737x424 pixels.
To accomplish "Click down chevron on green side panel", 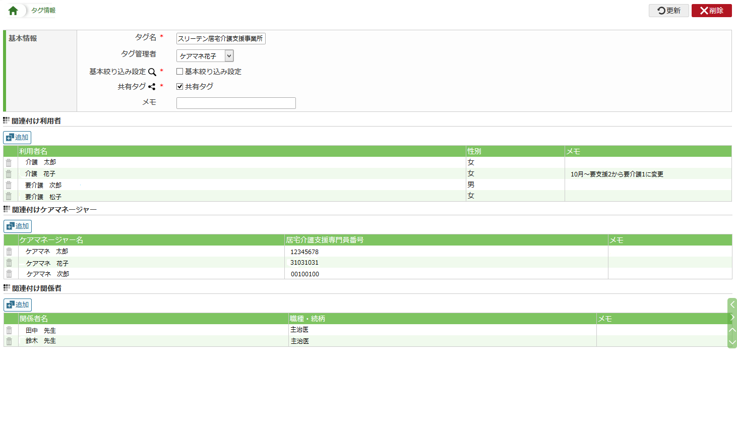I will pos(732,342).
